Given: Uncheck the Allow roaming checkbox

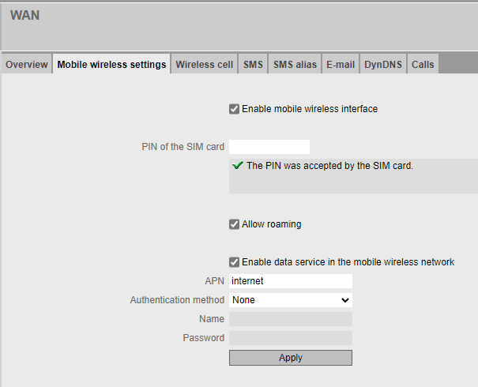Looking at the screenshot, I should coord(235,224).
